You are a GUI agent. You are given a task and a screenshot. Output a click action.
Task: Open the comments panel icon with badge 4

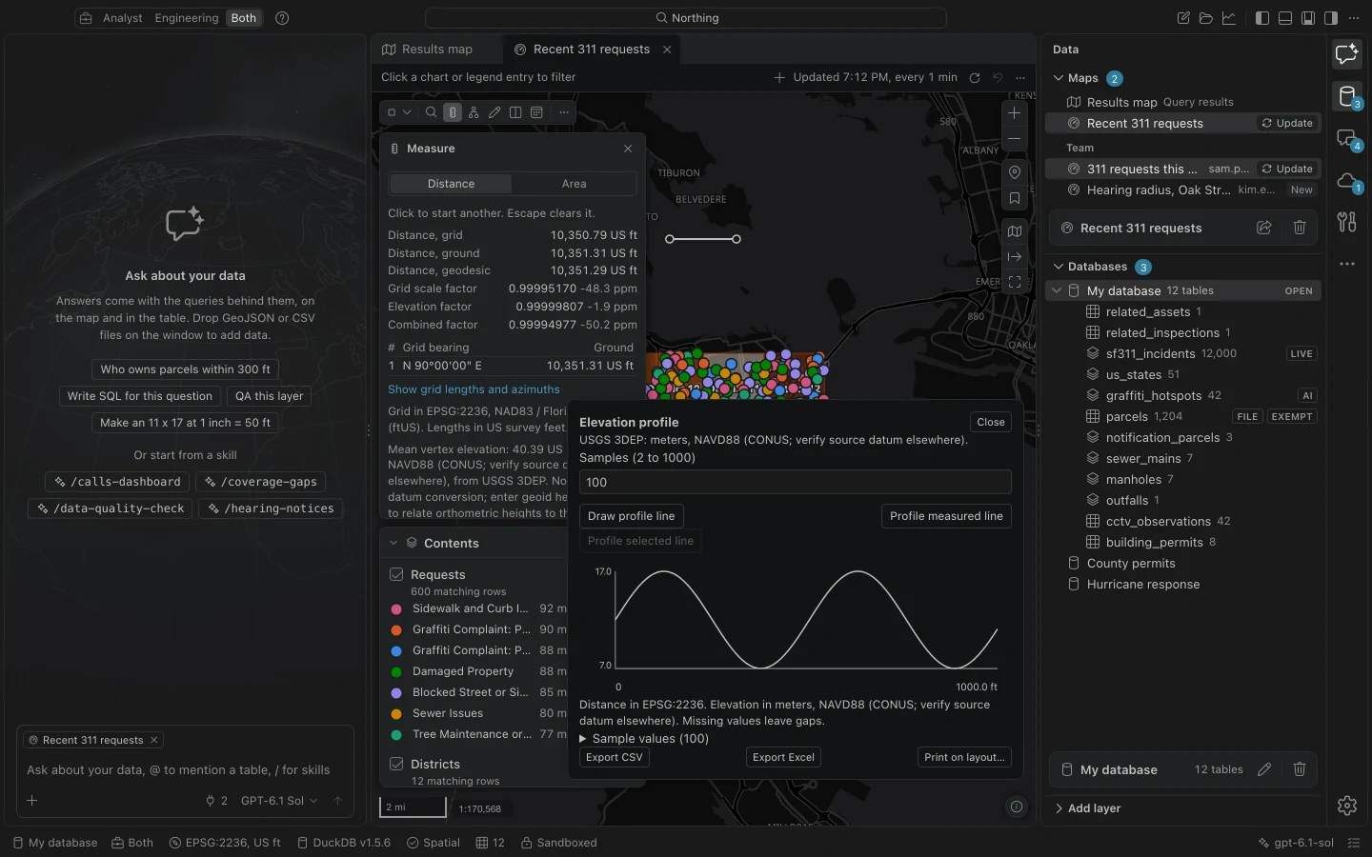(1346, 138)
